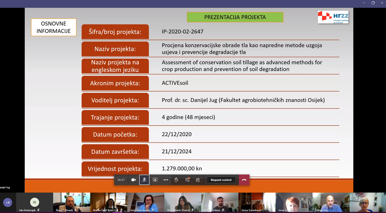Raise your hand in the meeting
This screenshot has width=386, height=213.
click(176, 180)
